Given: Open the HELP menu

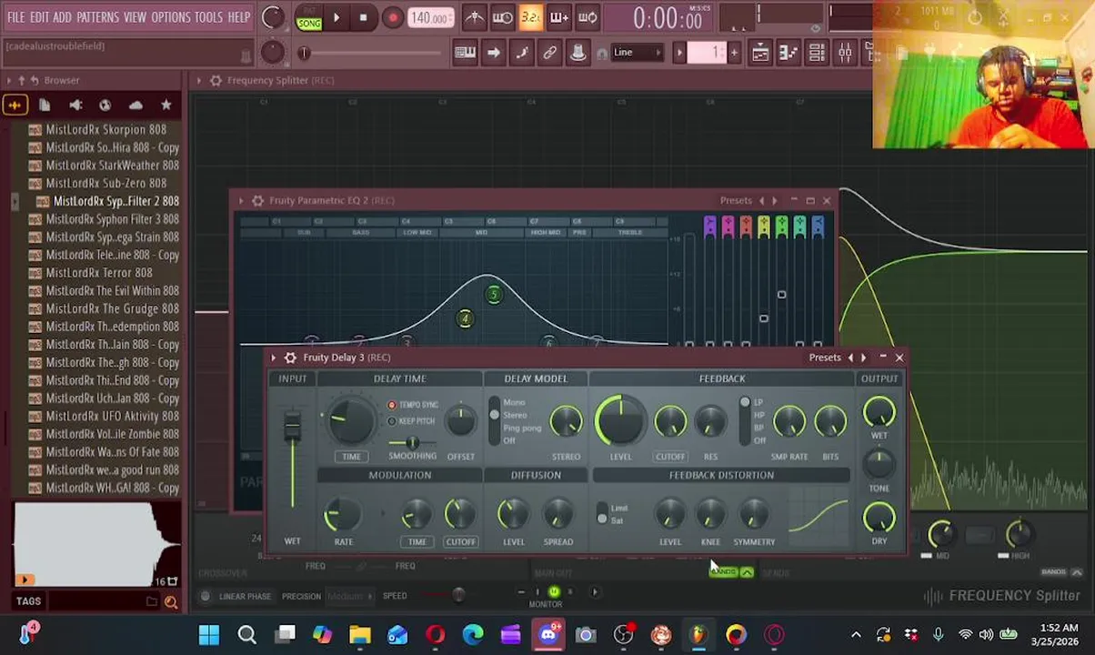Looking at the screenshot, I should click(239, 17).
